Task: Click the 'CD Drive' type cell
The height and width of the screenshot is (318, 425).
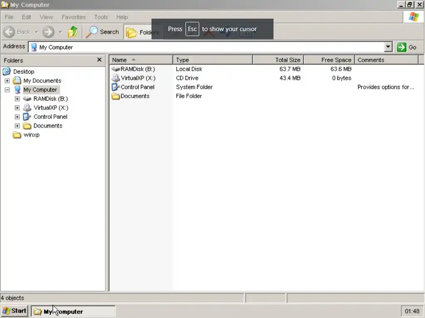Action: (187, 78)
